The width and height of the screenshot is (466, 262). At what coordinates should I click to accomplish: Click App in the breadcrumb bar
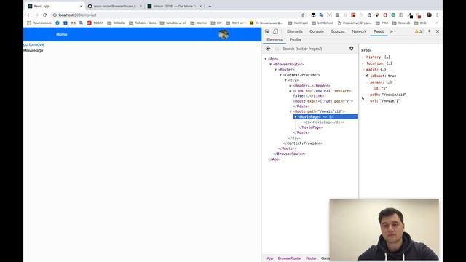pyautogui.click(x=269, y=258)
